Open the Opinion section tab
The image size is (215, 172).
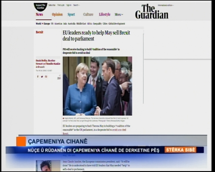pyautogui.click(x=57, y=14)
